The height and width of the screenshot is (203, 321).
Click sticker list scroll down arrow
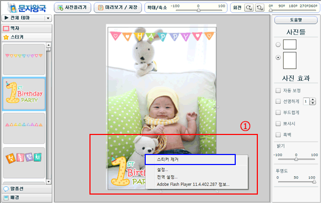pyautogui.click(x=48, y=182)
